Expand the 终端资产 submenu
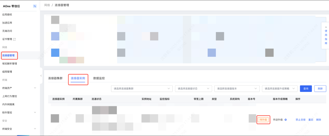Viewport: 329px width, 136px height. tap(35, 88)
